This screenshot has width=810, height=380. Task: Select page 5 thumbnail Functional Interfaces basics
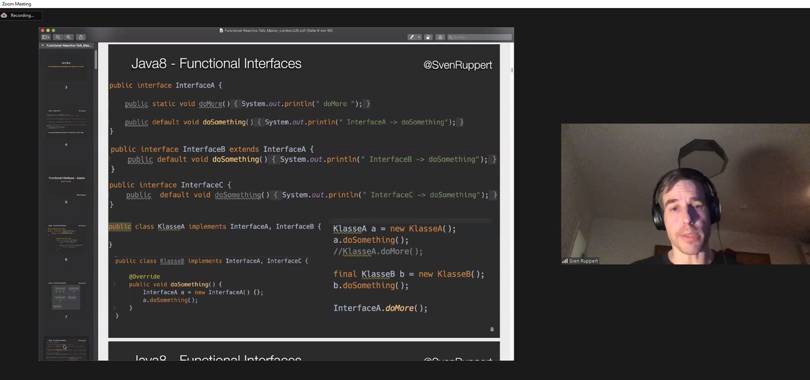click(x=66, y=182)
